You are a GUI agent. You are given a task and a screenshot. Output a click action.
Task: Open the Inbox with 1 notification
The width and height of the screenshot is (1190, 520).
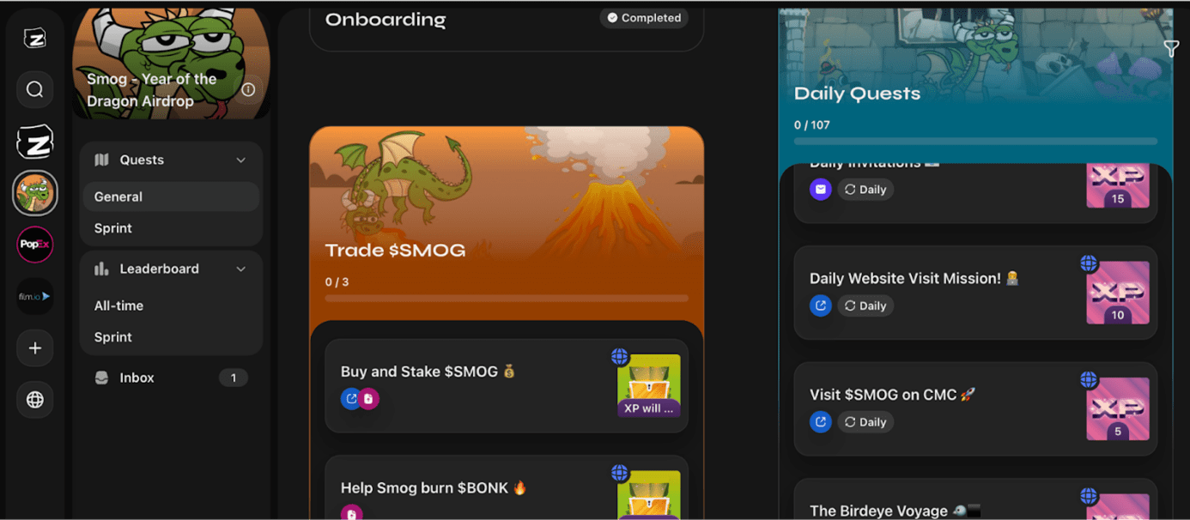click(x=171, y=378)
